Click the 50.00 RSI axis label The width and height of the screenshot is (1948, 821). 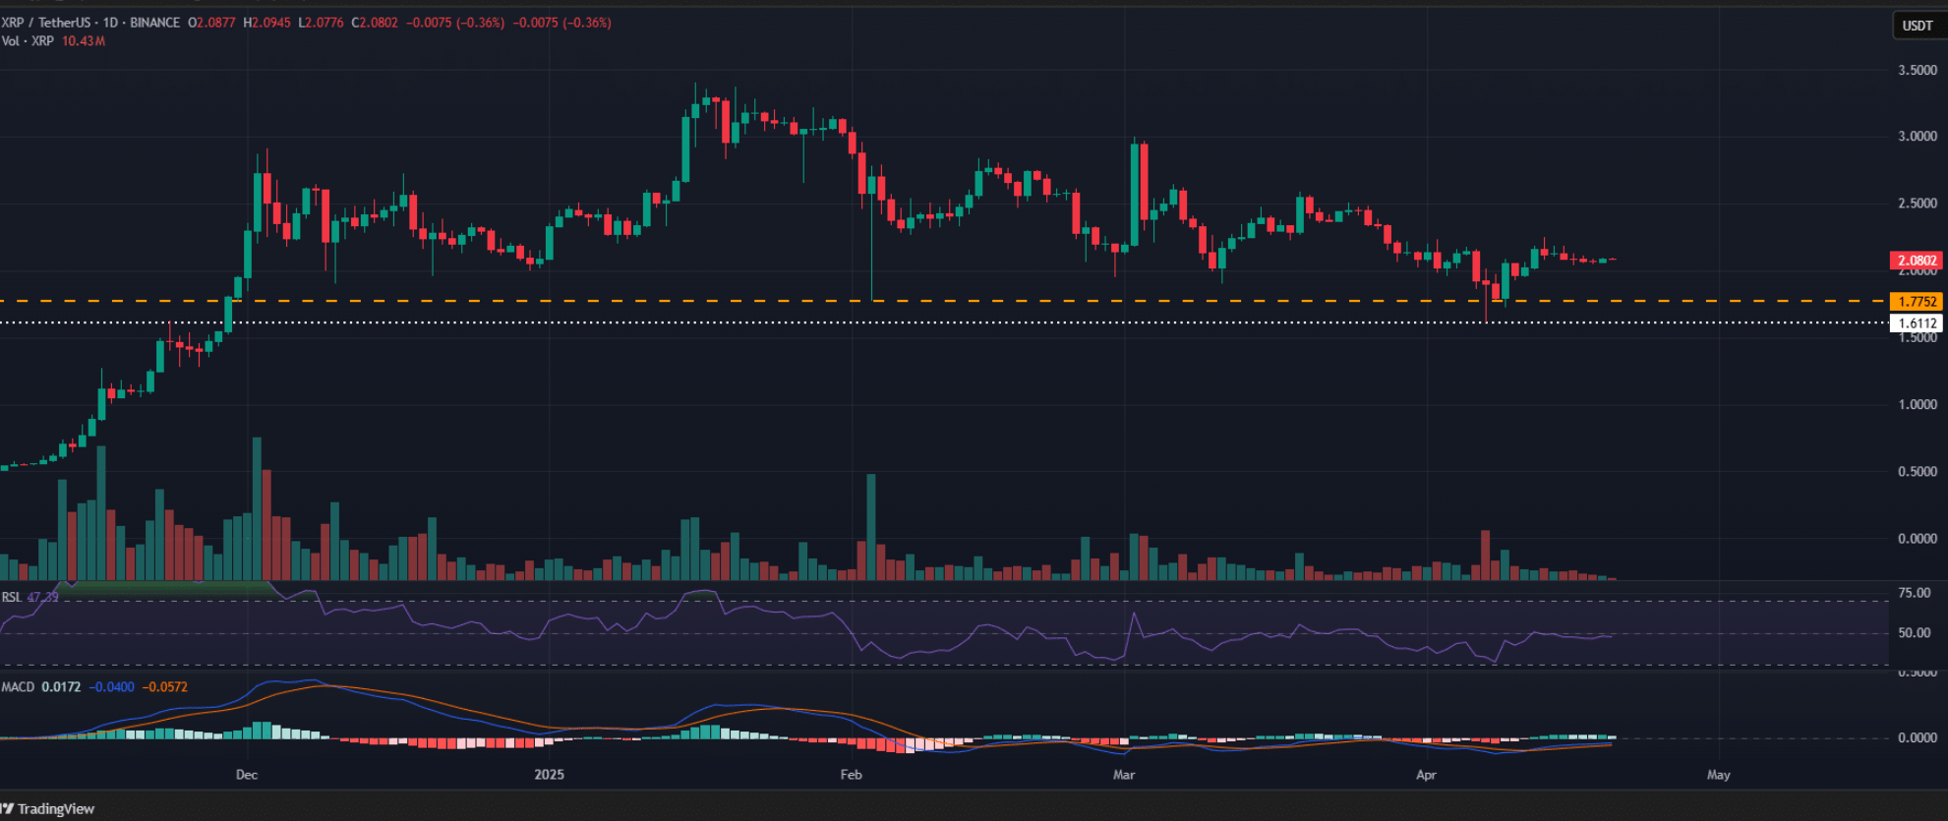click(x=1915, y=633)
